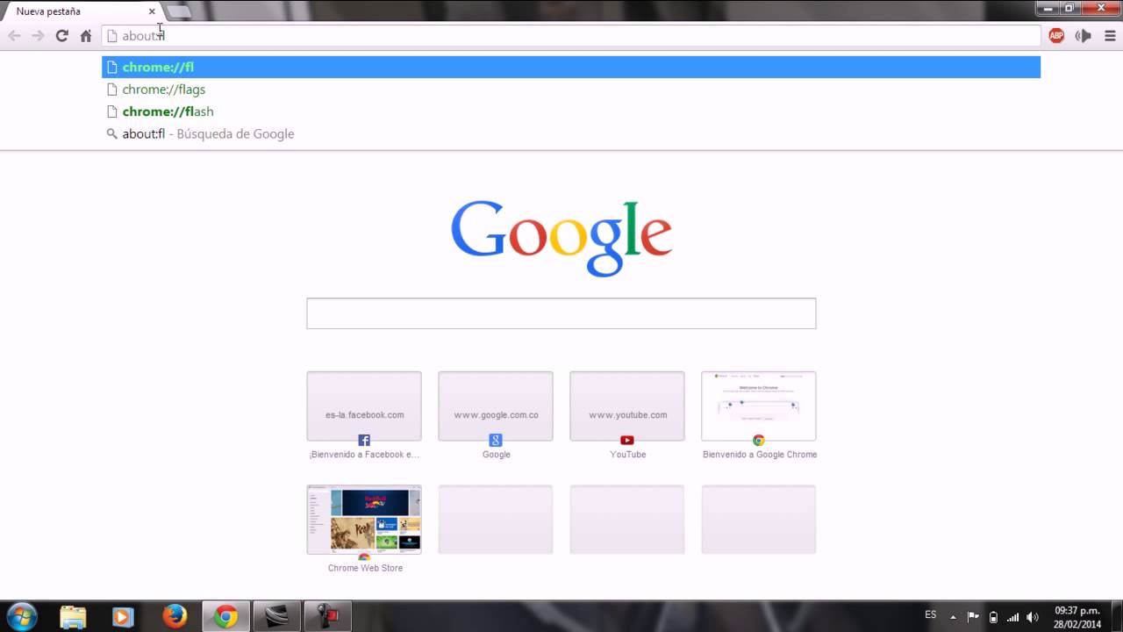Click the Google favicon under the thumbnail

[496, 441]
